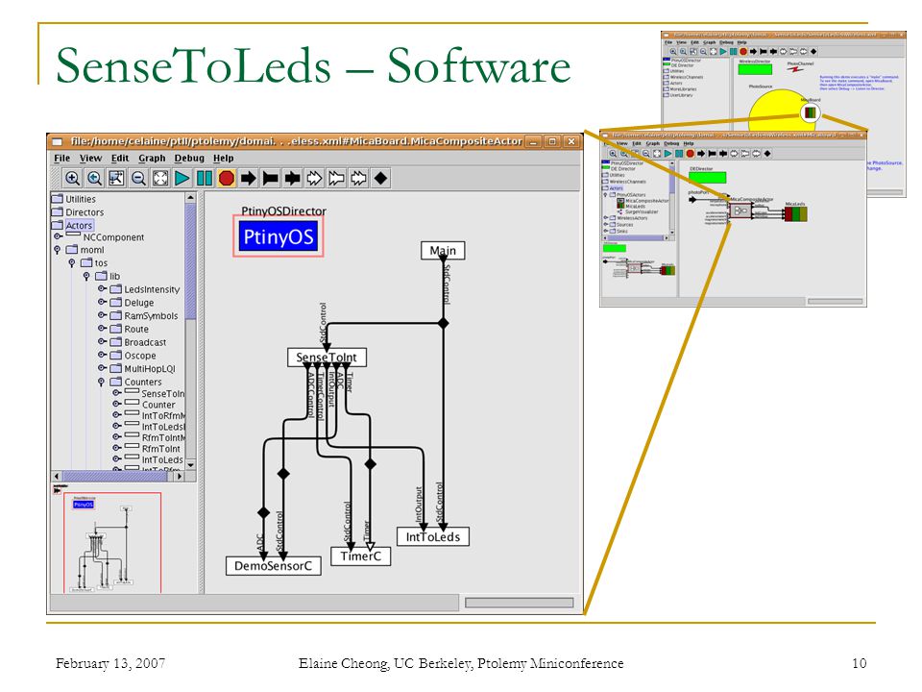Select the RfmToIntM tree entry
The width and height of the screenshot is (922, 692).
pos(156,438)
